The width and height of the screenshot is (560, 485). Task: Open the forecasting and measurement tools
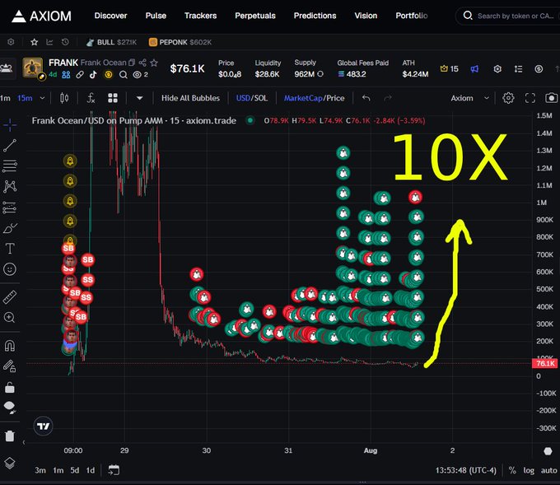tap(10, 208)
